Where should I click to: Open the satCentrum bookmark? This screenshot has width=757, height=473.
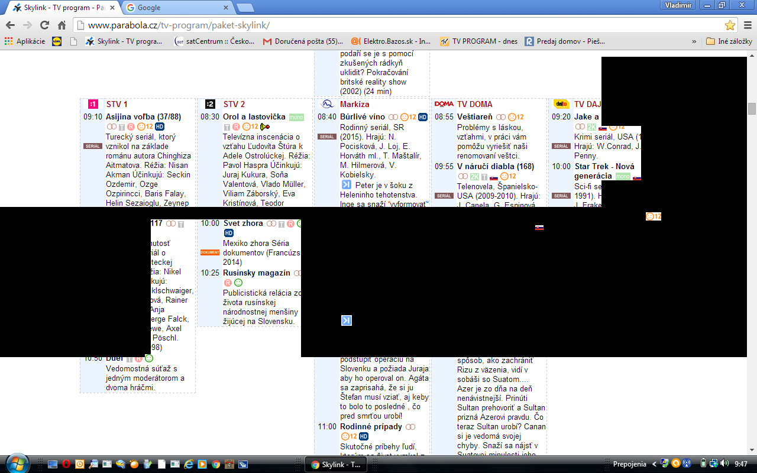[215, 41]
